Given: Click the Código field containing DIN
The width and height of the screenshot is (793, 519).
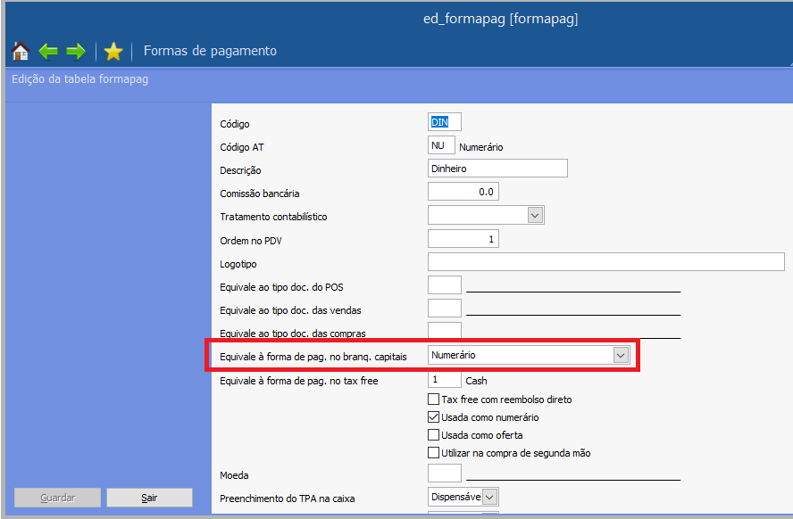Looking at the screenshot, I should [445, 122].
